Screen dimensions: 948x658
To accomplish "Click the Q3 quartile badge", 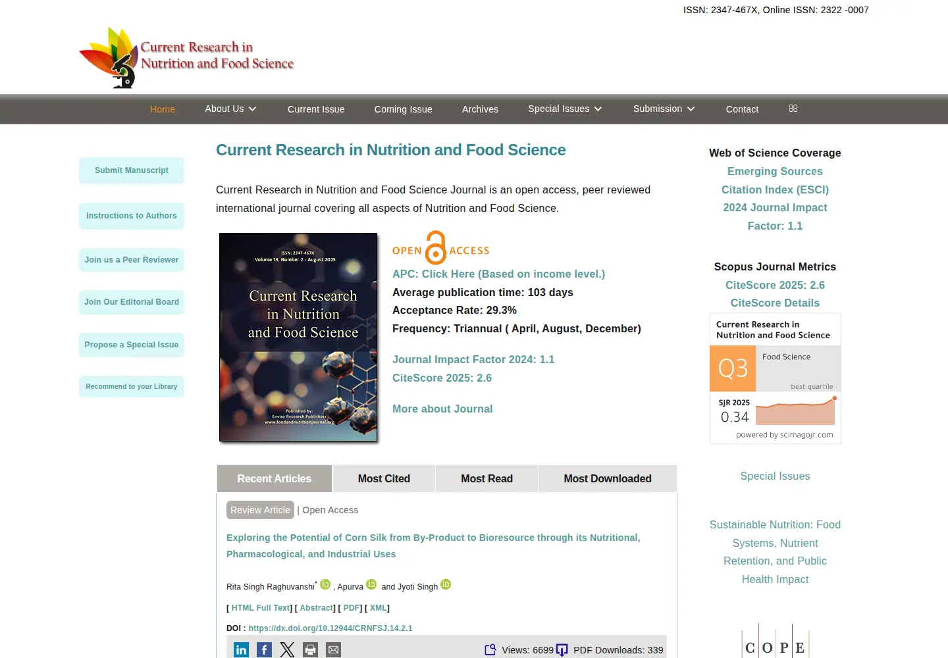I will [733, 368].
